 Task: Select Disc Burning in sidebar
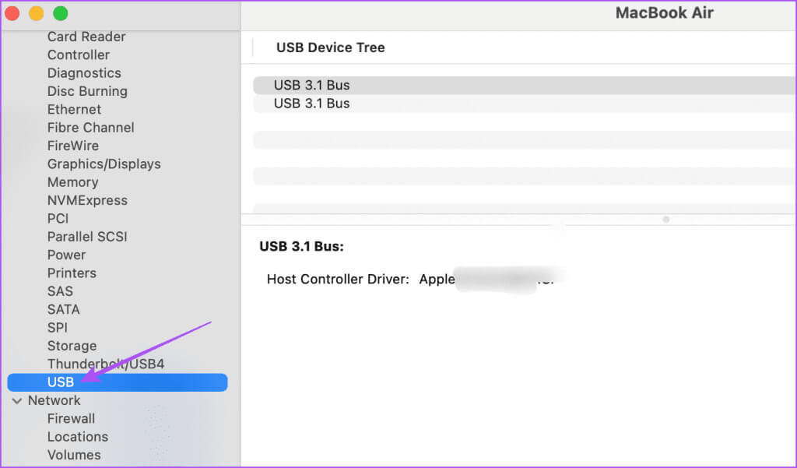coord(87,91)
